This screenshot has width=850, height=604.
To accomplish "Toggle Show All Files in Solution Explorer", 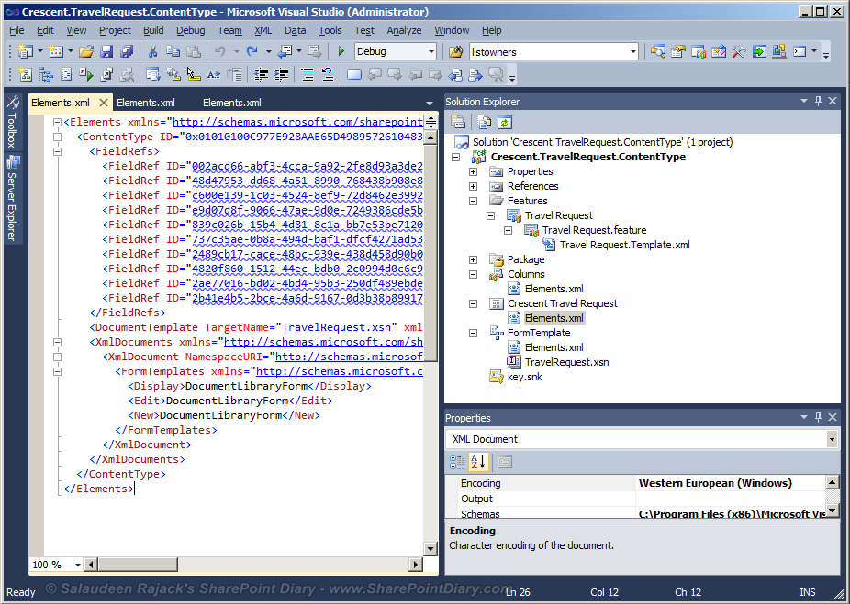I will pyautogui.click(x=482, y=122).
